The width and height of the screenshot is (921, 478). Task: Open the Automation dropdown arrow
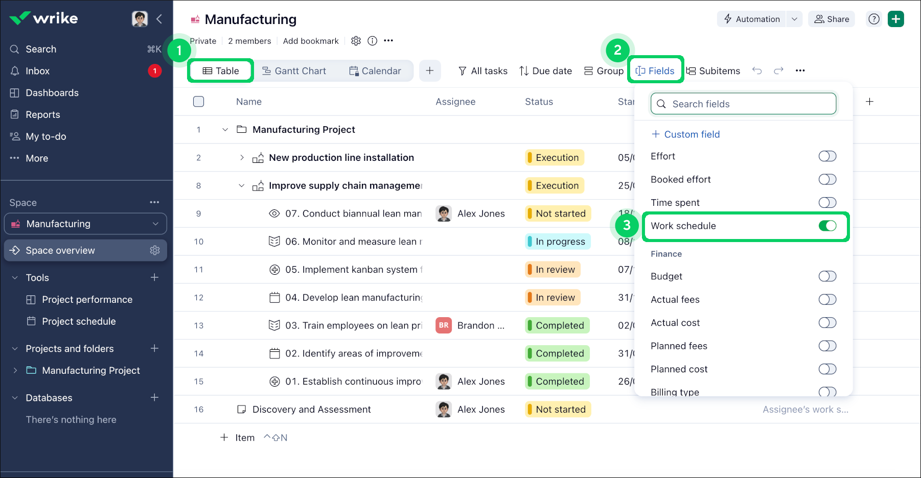click(x=794, y=19)
